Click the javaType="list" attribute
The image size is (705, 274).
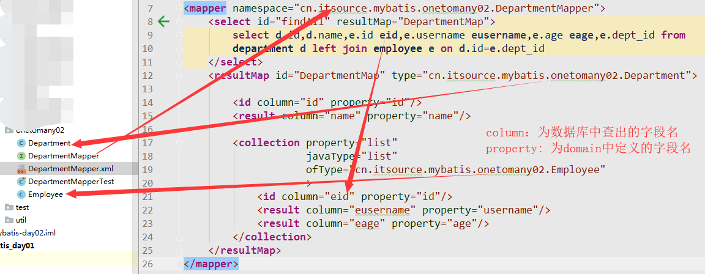352,157
